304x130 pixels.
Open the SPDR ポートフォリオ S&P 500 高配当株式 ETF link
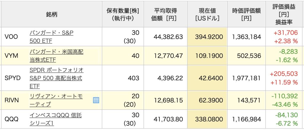coord(56,78)
